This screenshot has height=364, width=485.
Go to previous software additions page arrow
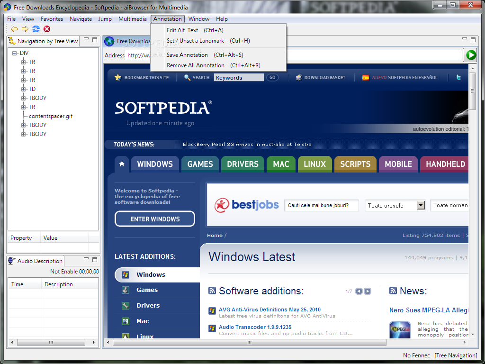[359, 291]
